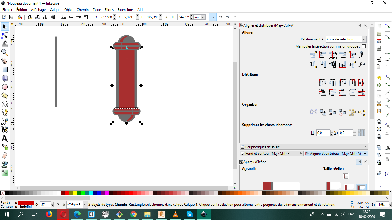Choose the Star and polygon tool
Image resolution: width=392 pixels, height=220 pixels.
tap(5, 95)
